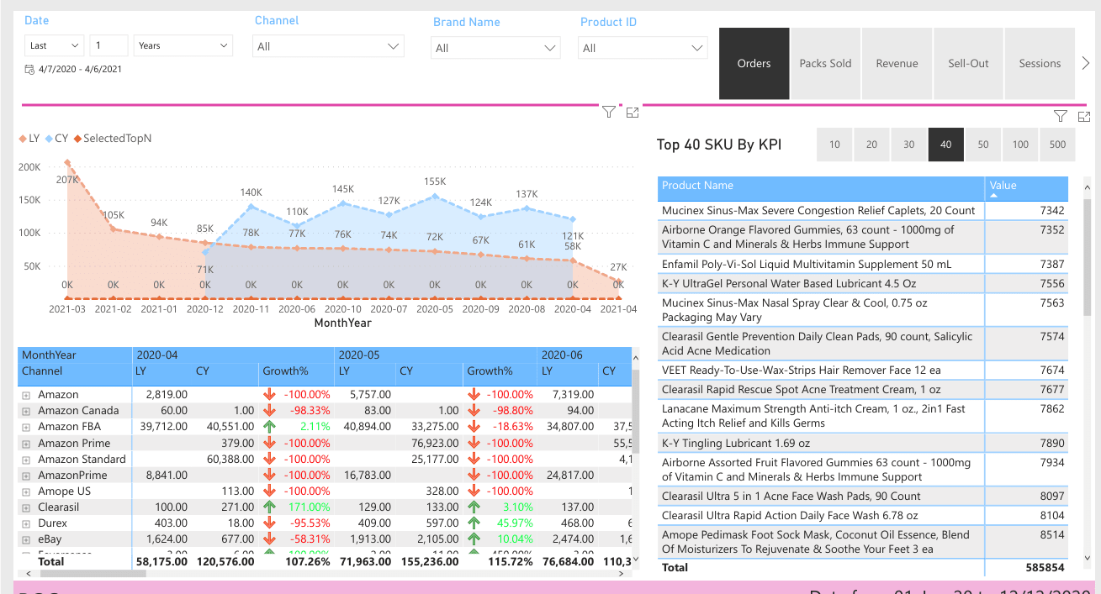Click the Value column header
The height and width of the screenshot is (594, 1101).
[x=1026, y=188]
